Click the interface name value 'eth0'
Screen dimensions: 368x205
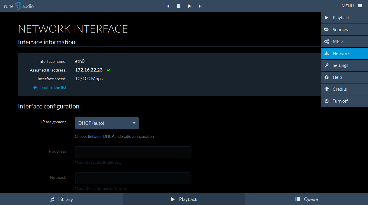(x=80, y=61)
